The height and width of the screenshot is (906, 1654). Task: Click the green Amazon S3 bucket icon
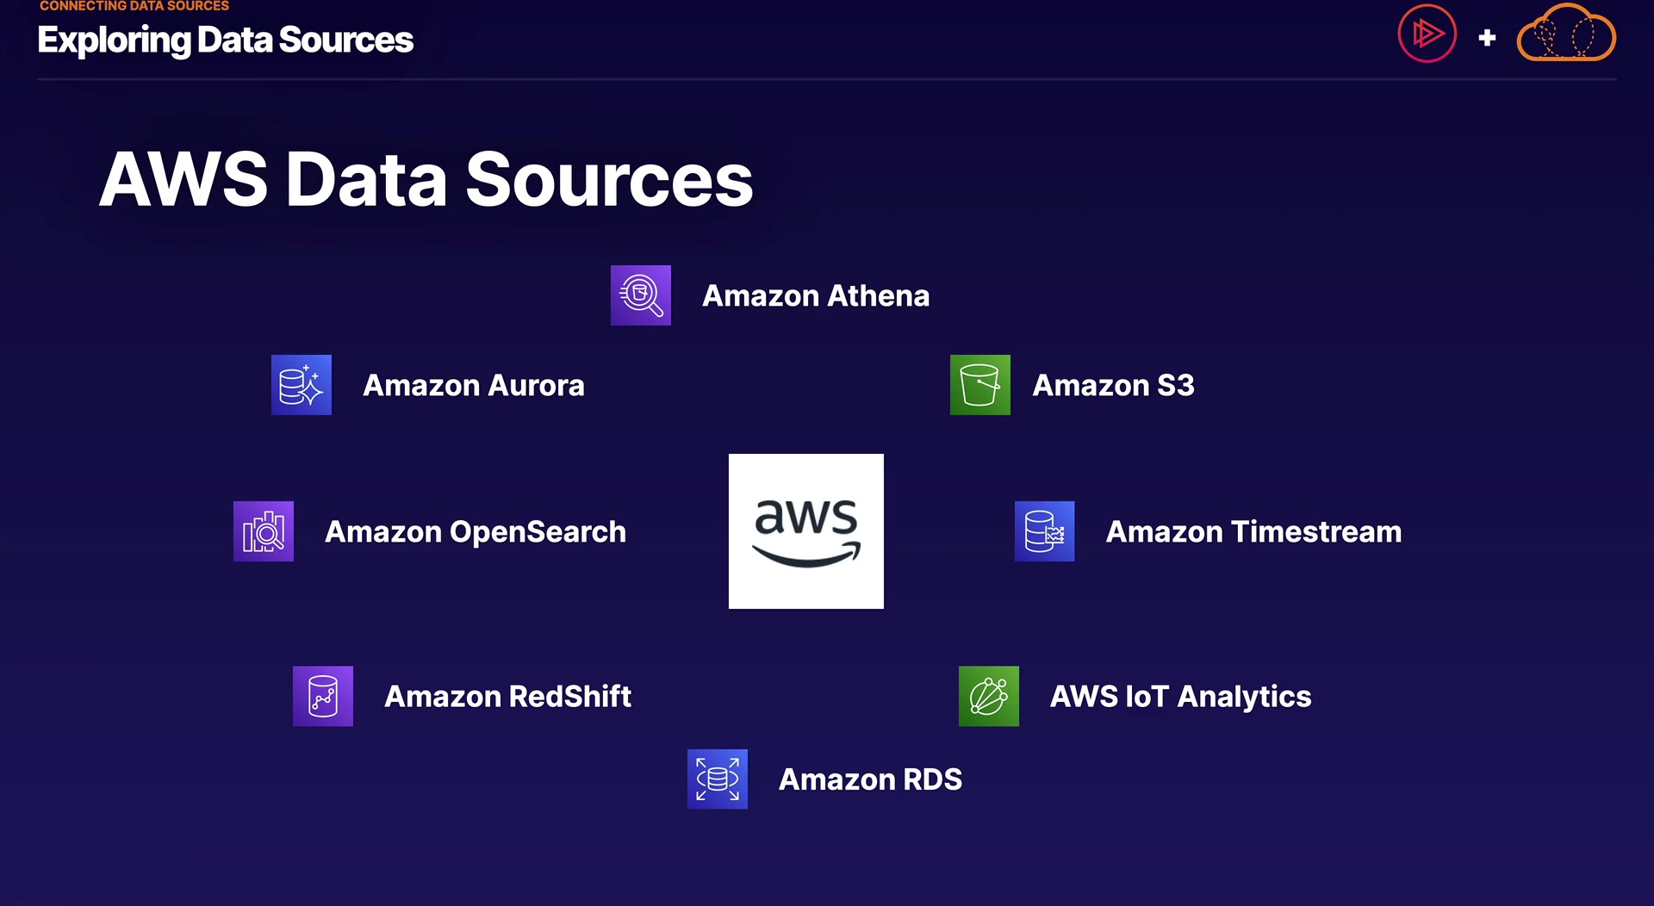[979, 385]
